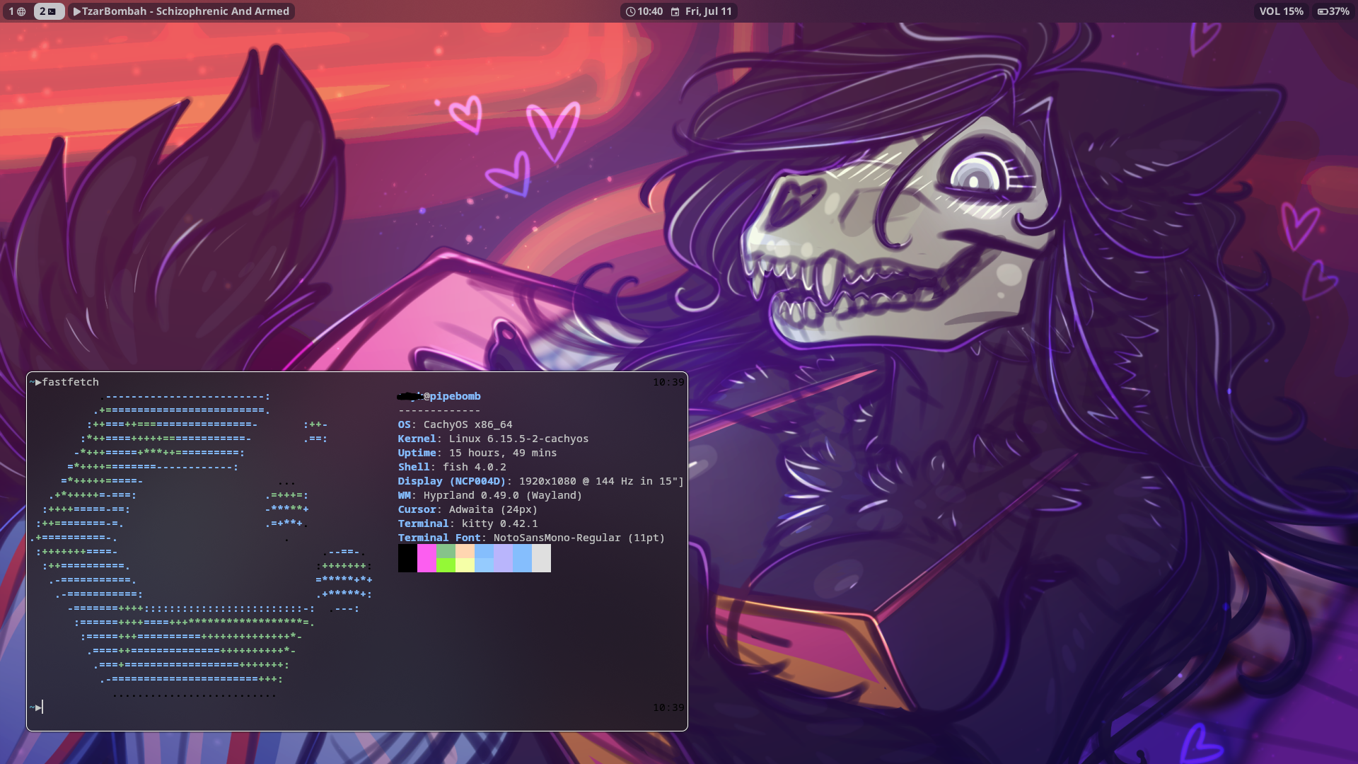Switch to workspace 2 with terminal icon
1358x764 pixels.
pyautogui.click(x=48, y=11)
